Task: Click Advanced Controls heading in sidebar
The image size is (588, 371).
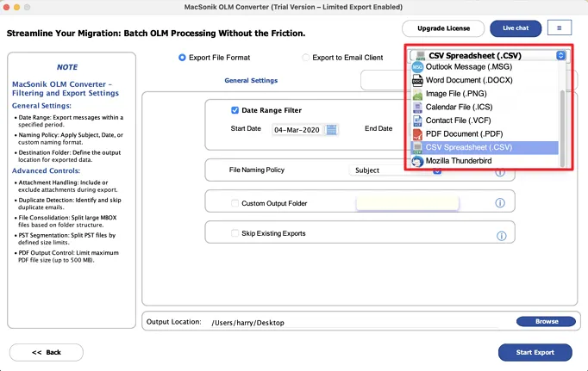Action: (x=46, y=170)
